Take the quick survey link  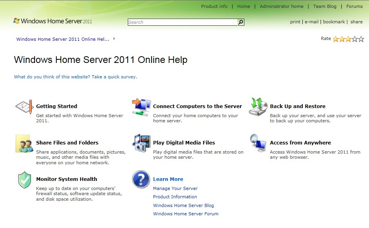click(75, 77)
